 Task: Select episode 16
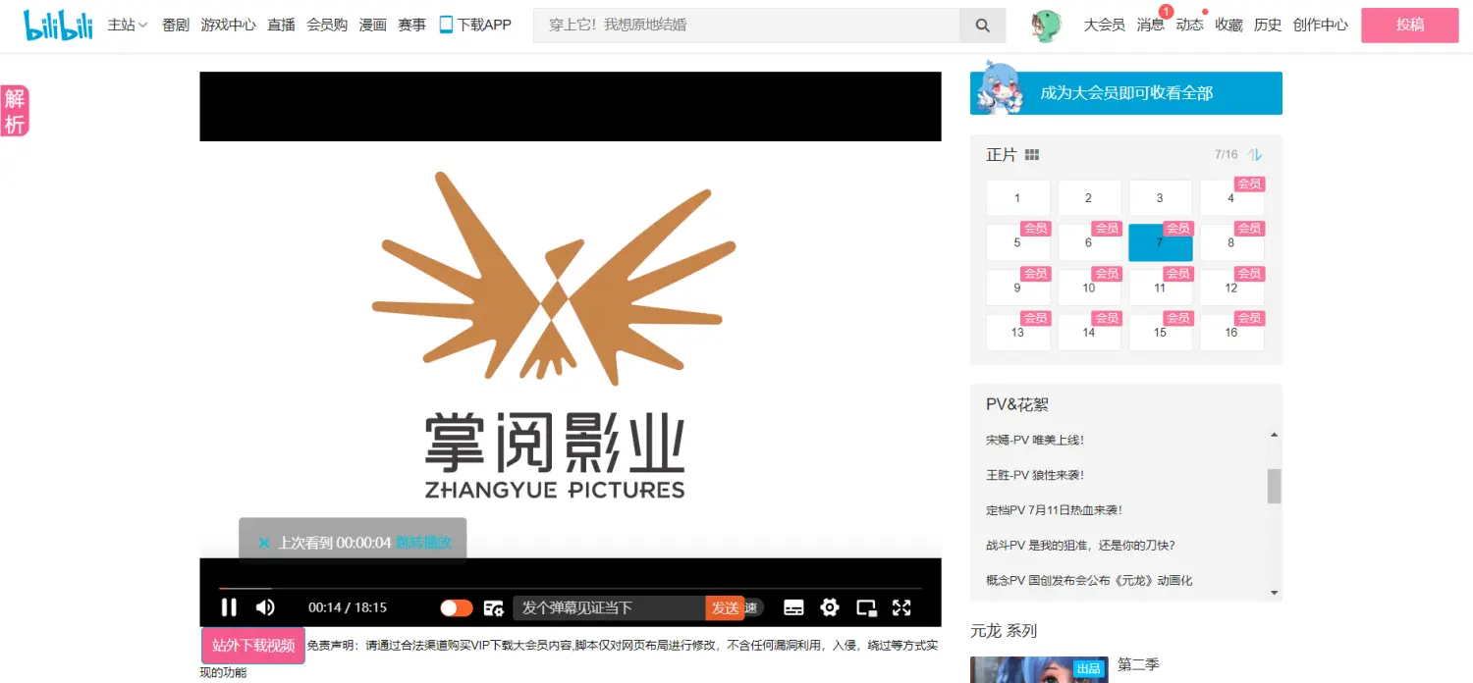pyautogui.click(x=1231, y=332)
